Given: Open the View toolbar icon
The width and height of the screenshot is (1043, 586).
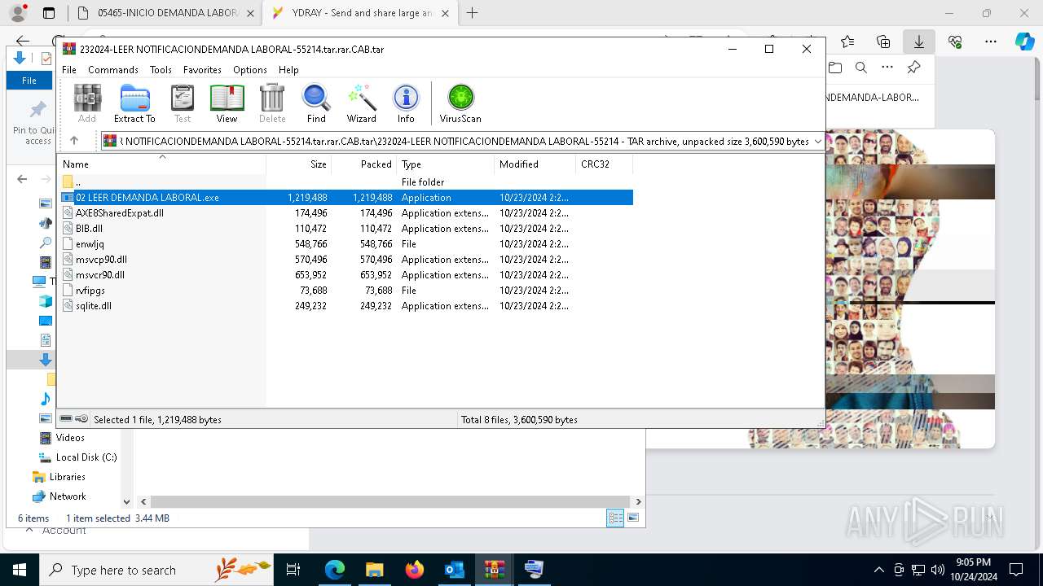Looking at the screenshot, I should 227,103.
